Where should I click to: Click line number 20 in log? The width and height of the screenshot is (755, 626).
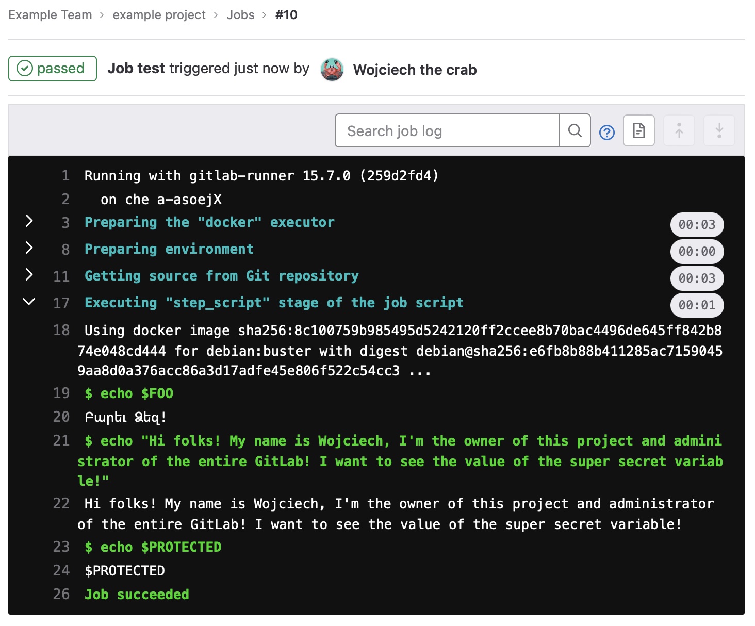coord(61,417)
